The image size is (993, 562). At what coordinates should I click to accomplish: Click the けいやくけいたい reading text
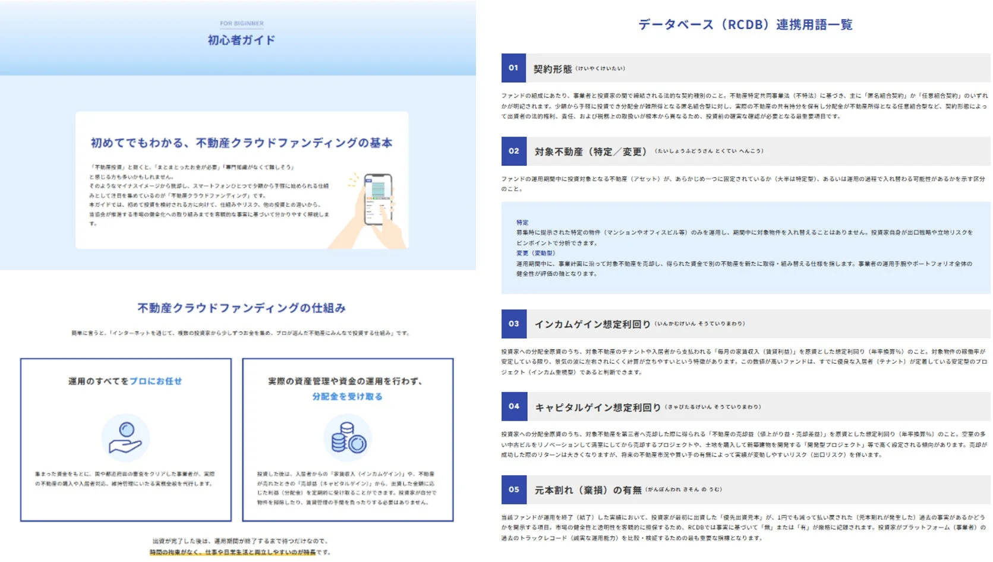coord(600,68)
